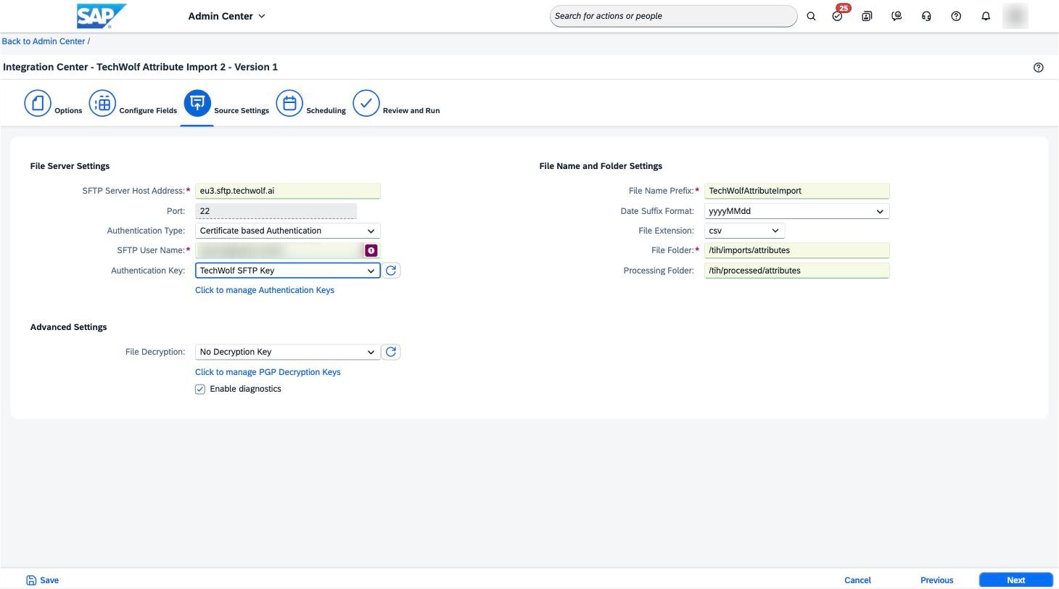1059x589 pixels.
Task: Click the password manager icon in SFTP User Name
Action: point(371,250)
